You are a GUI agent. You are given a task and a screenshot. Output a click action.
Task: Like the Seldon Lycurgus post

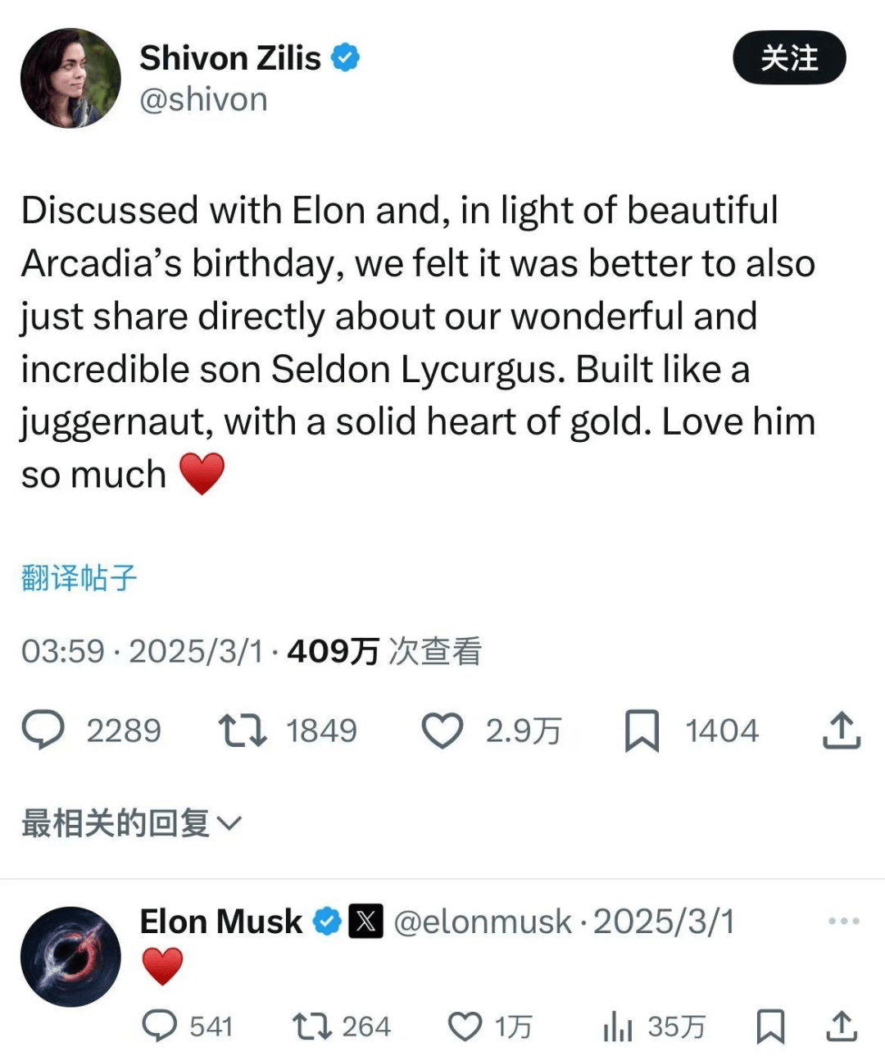coord(442,730)
